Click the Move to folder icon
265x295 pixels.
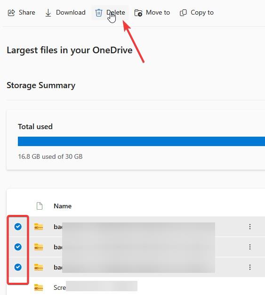point(138,13)
